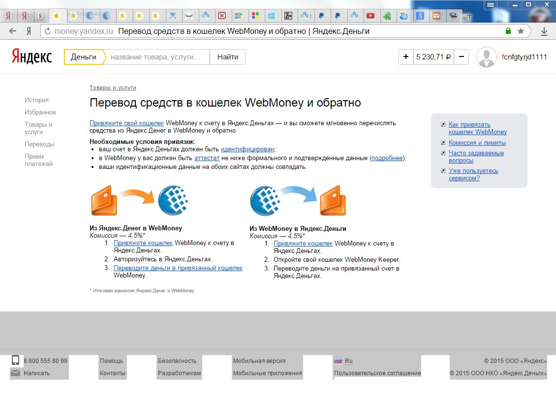Open Как привязать кошелек WebMoney help link

click(477, 128)
